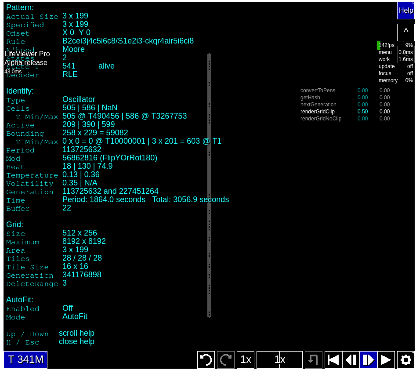This screenshot has height=370, width=416.
Task: Click the identify Generation value '113725632 and 227451264'
Action: point(110,191)
